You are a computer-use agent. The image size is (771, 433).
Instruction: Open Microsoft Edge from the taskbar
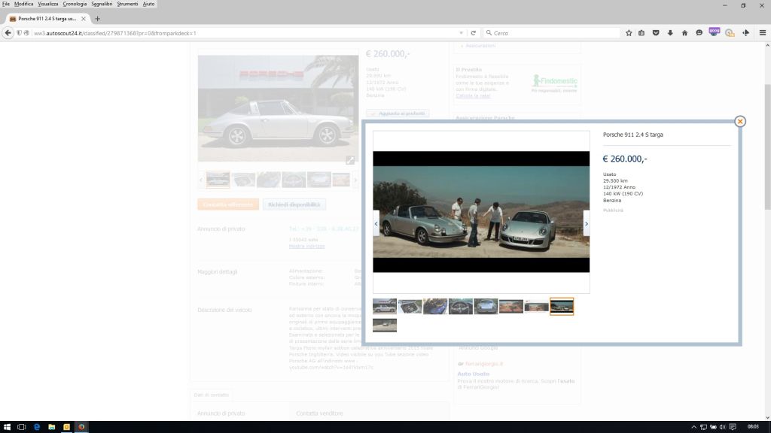(37, 427)
